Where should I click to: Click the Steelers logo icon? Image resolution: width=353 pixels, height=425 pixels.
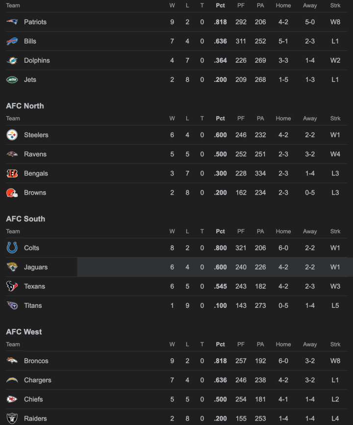point(12,135)
